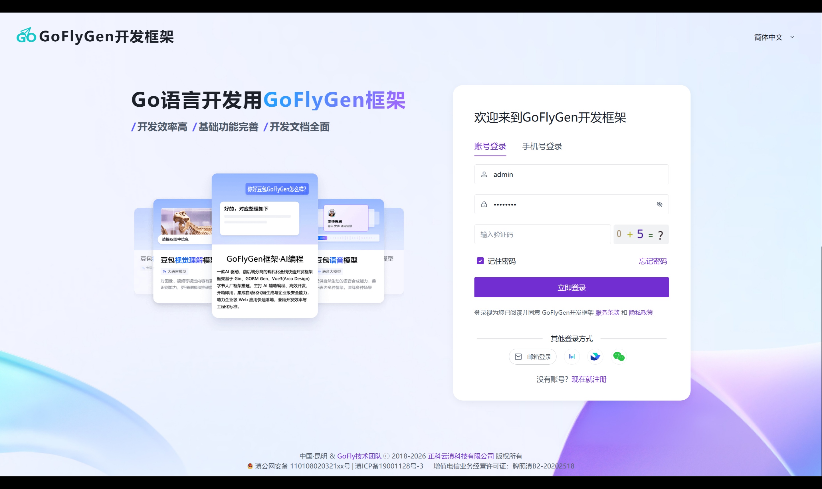
Task: Toggle the 记住密码 checkbox
Action: [480, 261]
